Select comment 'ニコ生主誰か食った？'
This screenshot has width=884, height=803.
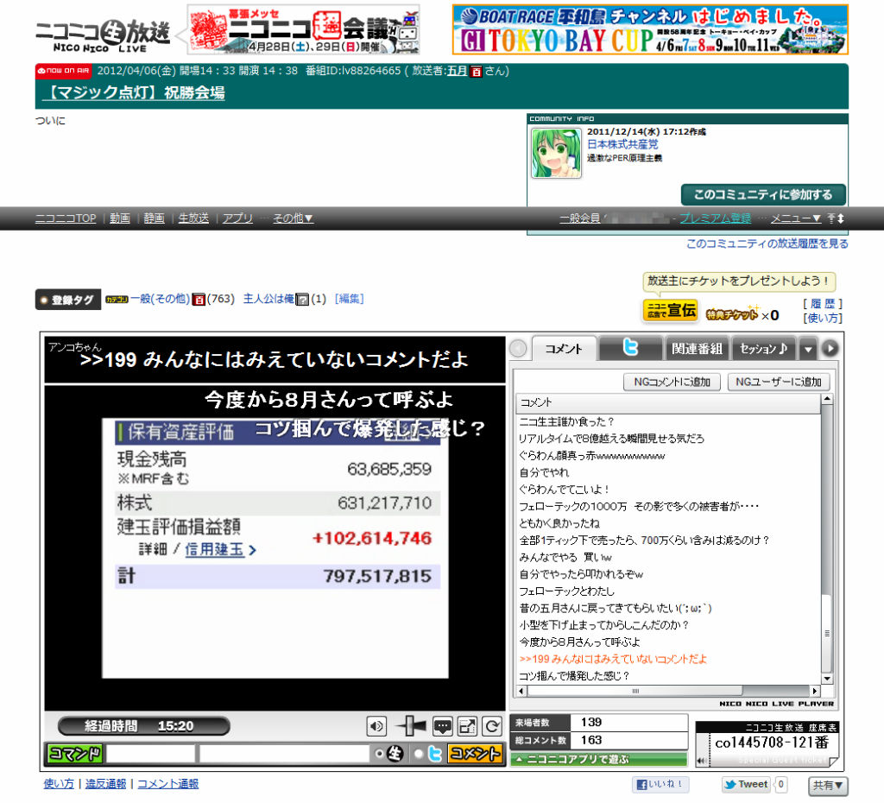(566, 422)
